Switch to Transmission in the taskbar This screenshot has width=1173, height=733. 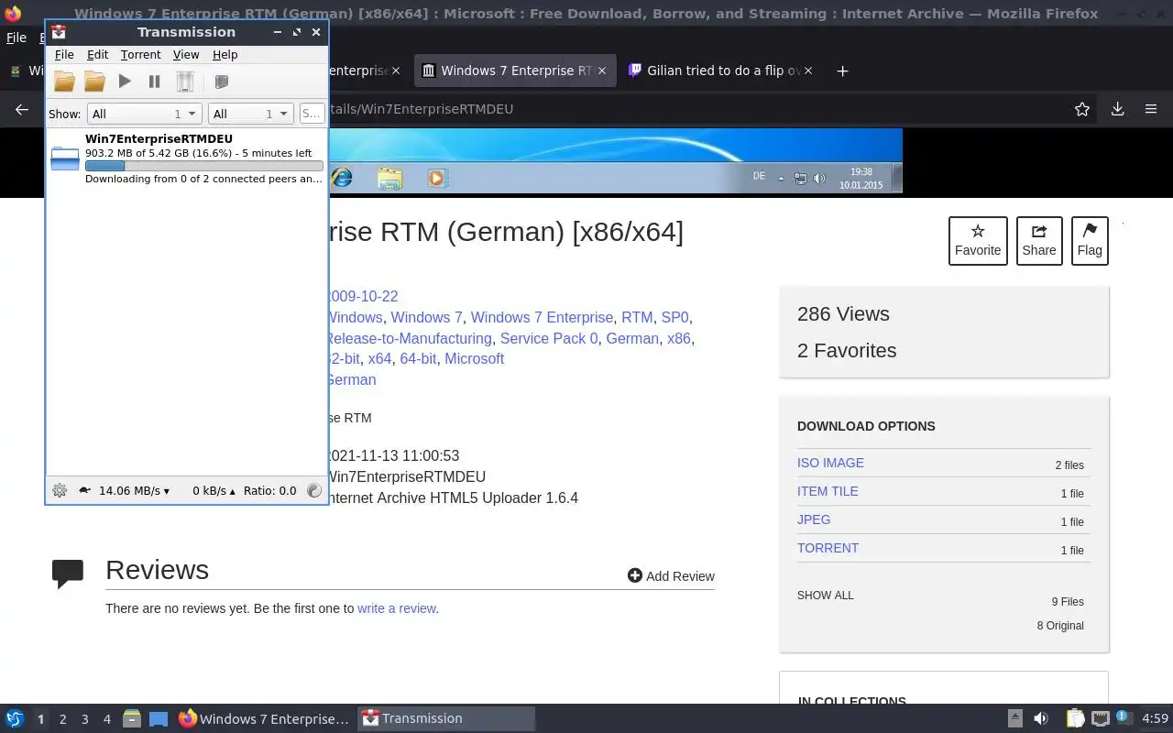pyautogui.click(x=446, y=719)
